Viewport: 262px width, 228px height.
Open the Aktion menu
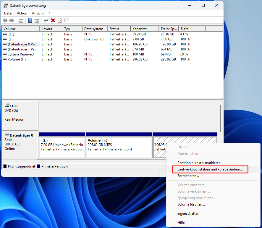pyautogui.click(x=22, y=13)
